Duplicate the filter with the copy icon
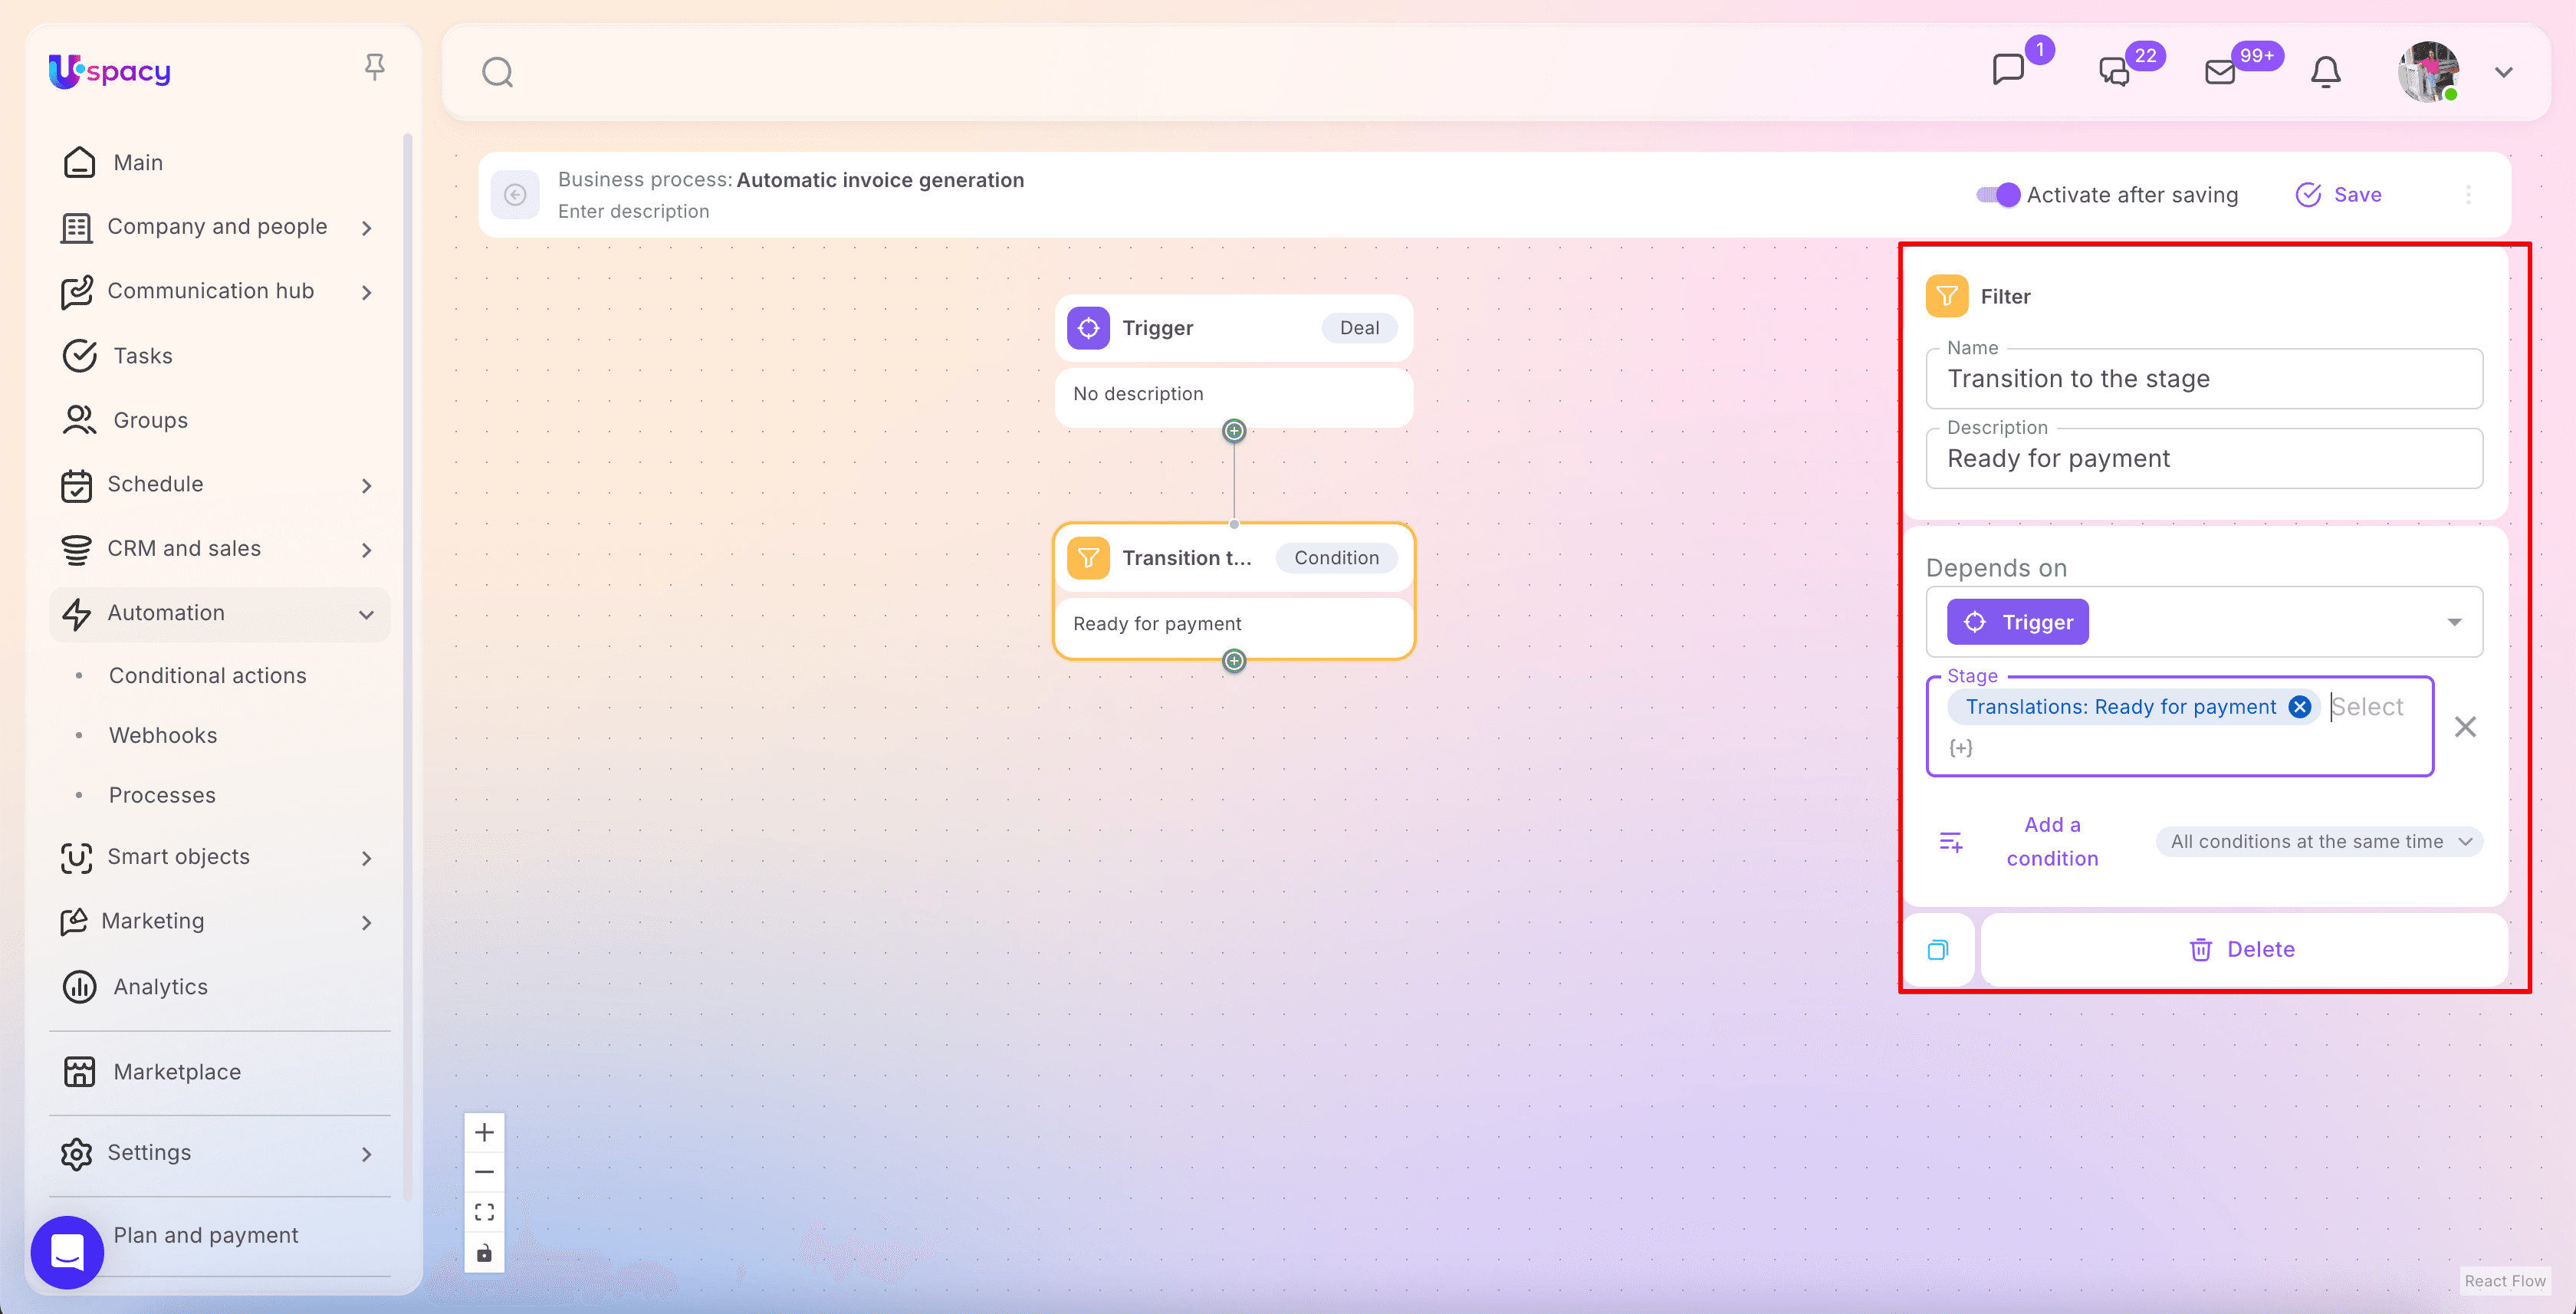Viewport: 2576px width, 1314px height. point(1938,949)
